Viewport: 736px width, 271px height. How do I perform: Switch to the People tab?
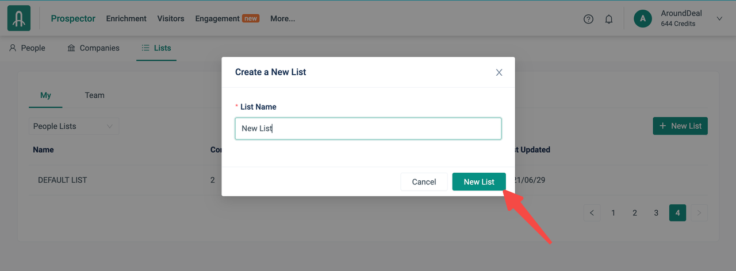(27, 48)
